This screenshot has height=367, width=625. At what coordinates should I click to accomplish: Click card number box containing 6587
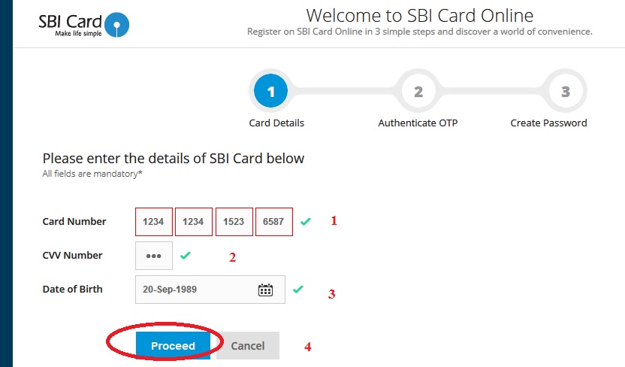pos(274,222)
